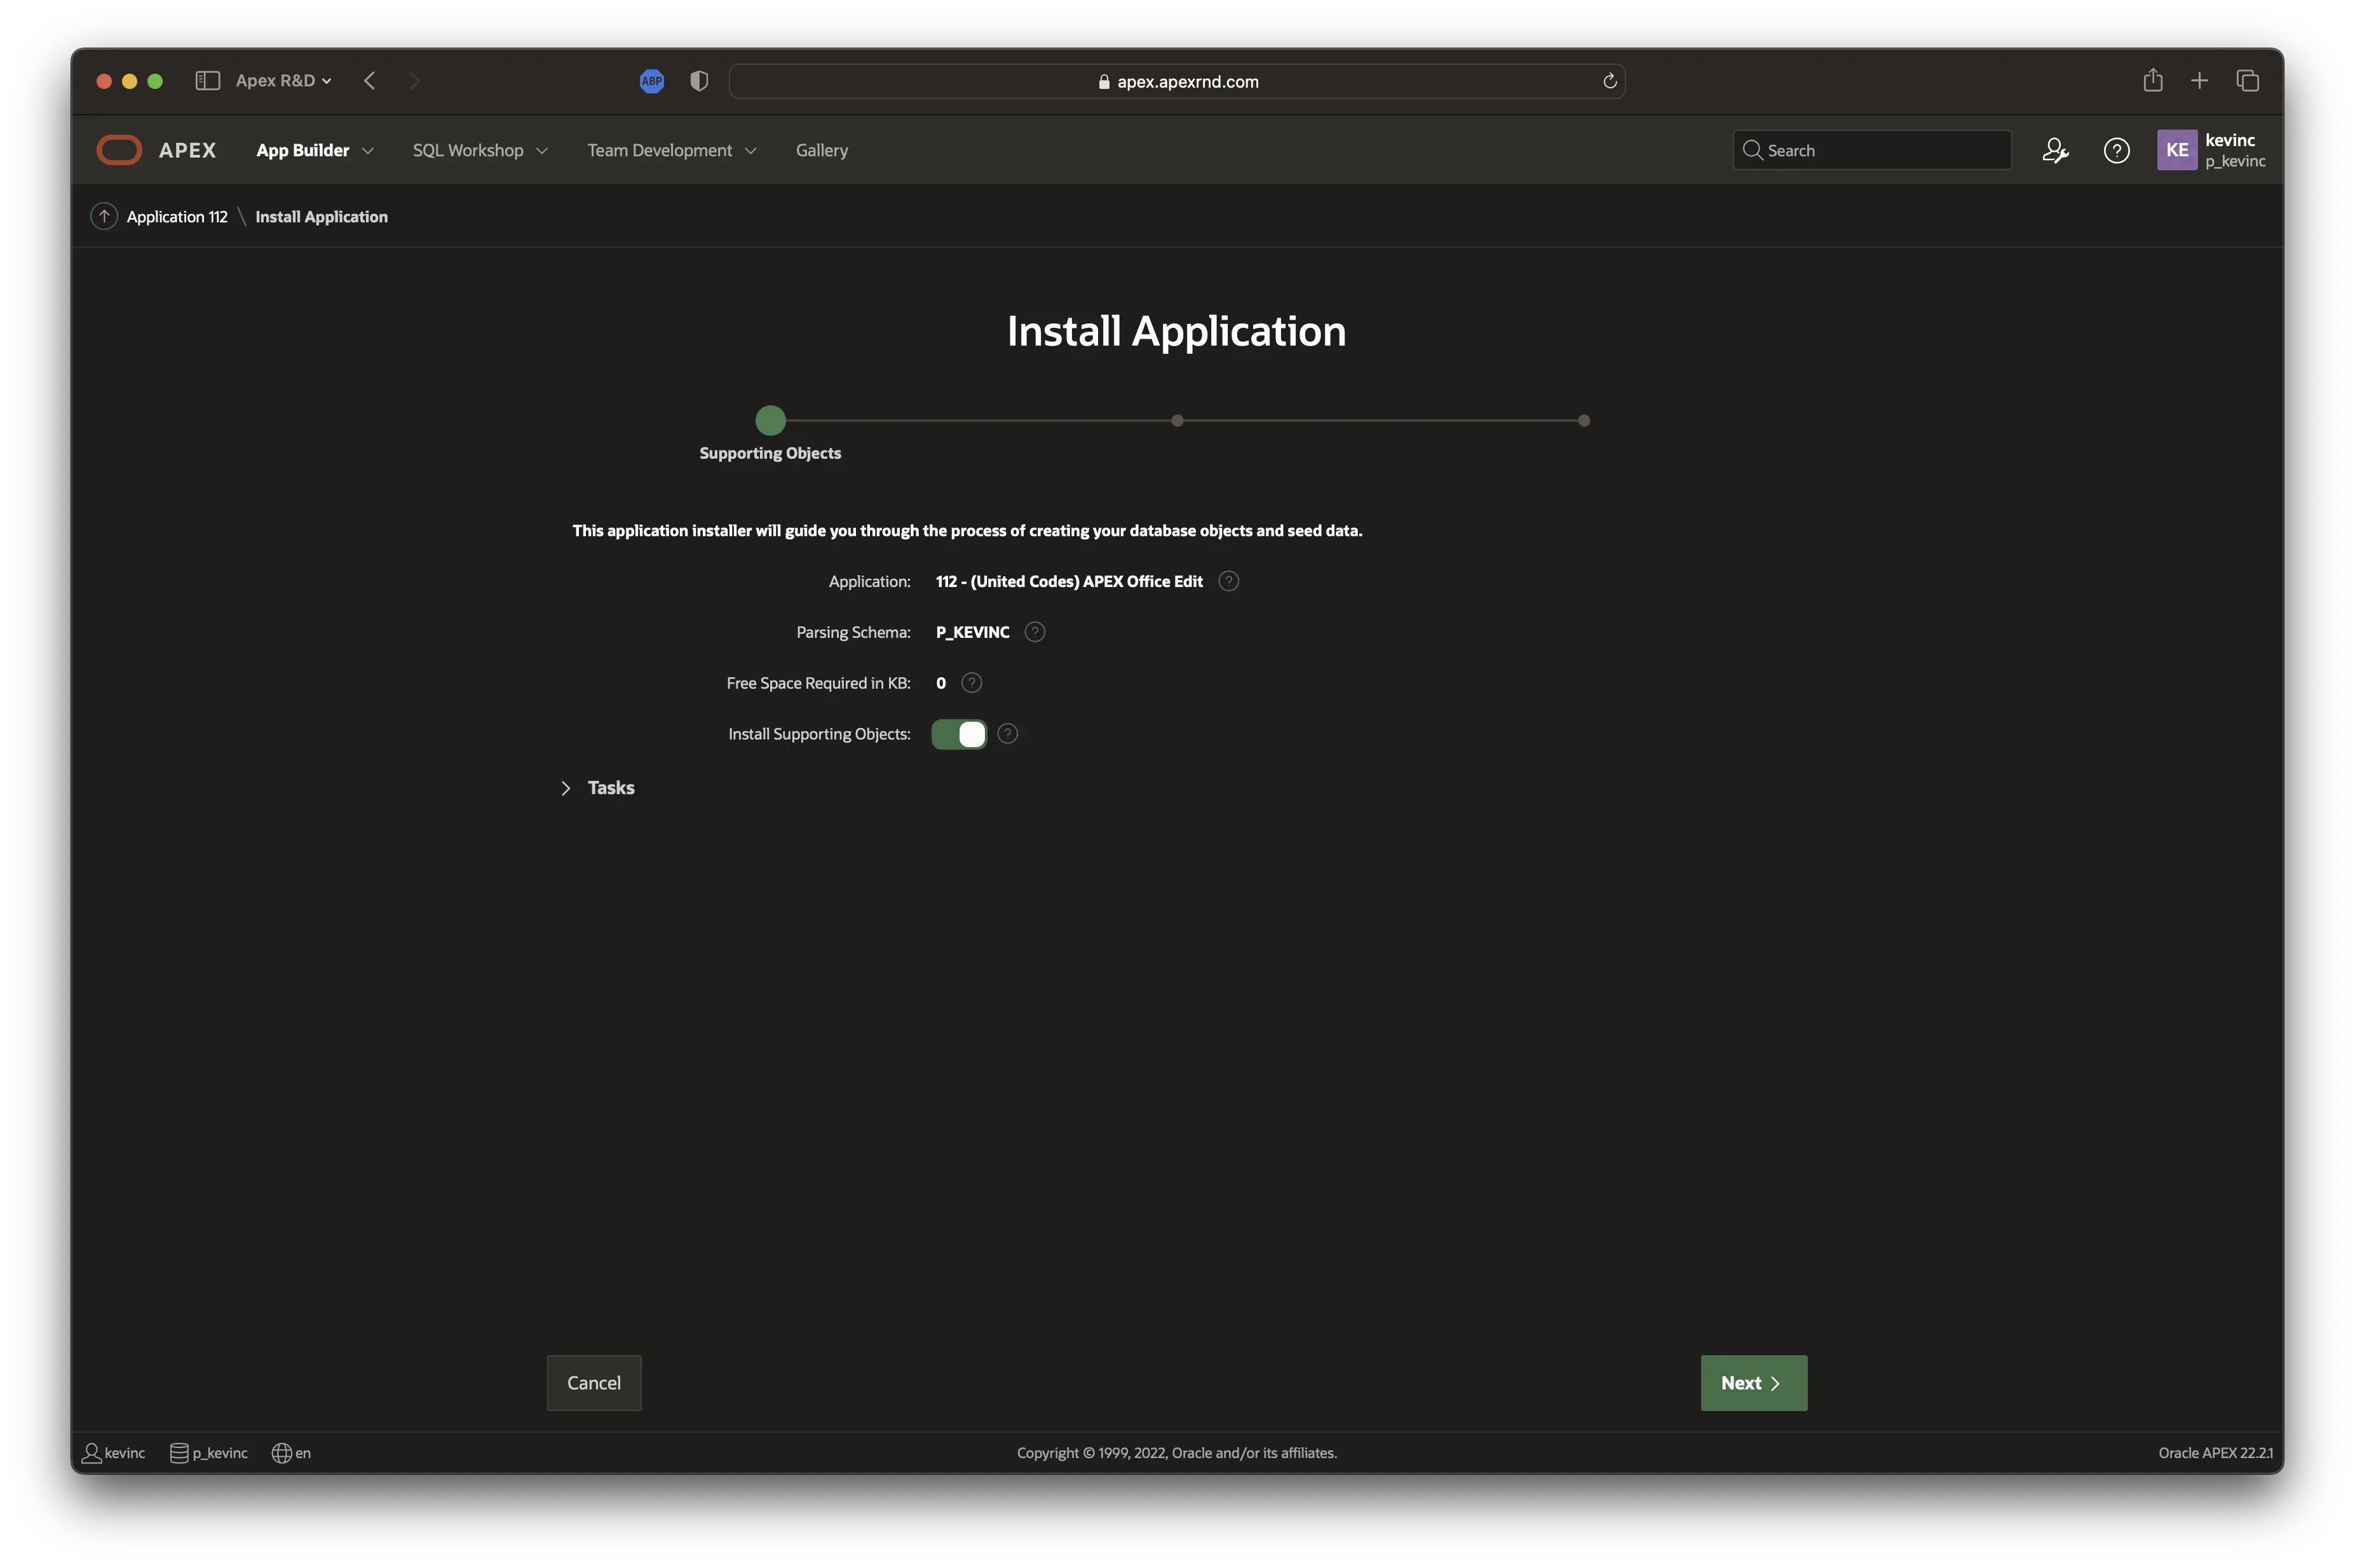
Task: Click help icon beside Free Space Required
Action: [971, 683]
